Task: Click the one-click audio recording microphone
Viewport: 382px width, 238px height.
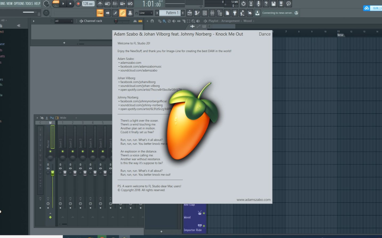Action: pos(258,4)
